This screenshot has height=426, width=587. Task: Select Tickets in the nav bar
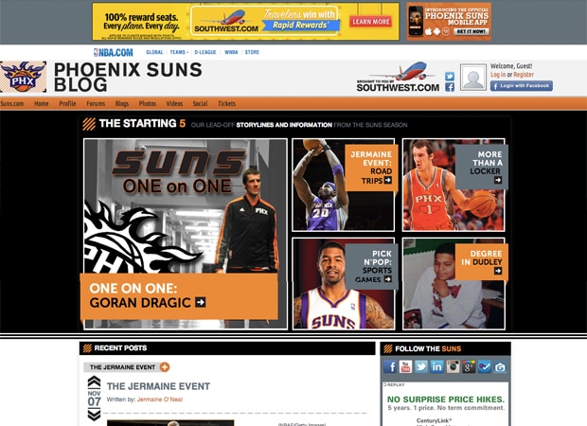click(226, 104)
